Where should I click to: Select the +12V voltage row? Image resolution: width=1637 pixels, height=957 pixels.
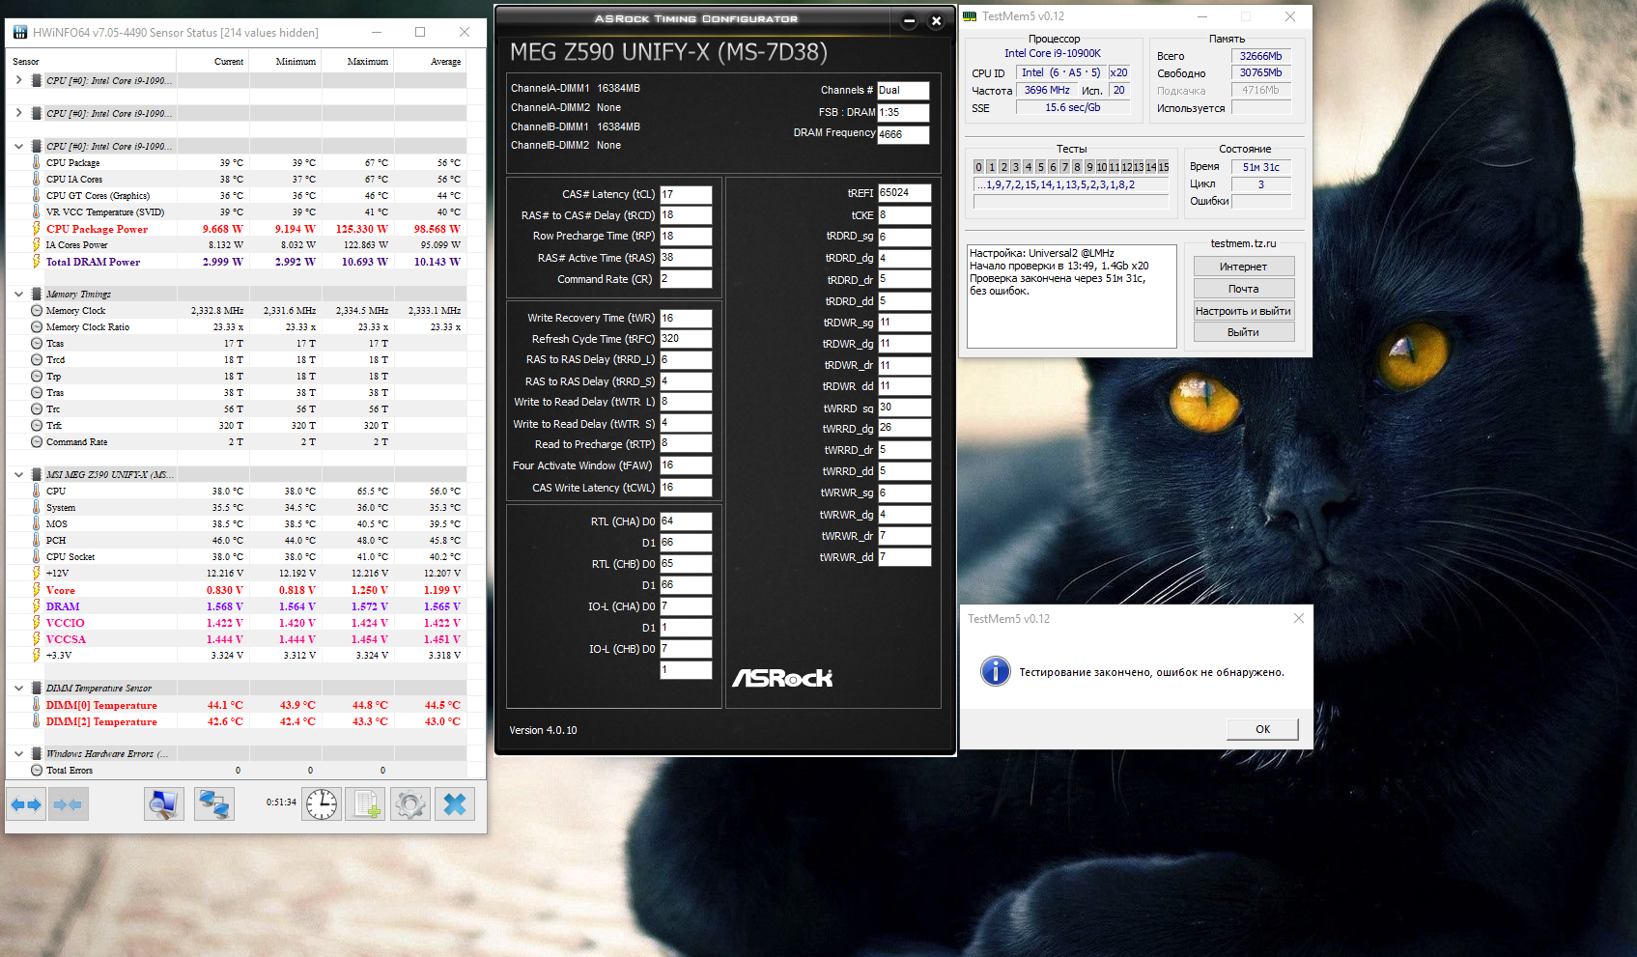click(237, 574)
